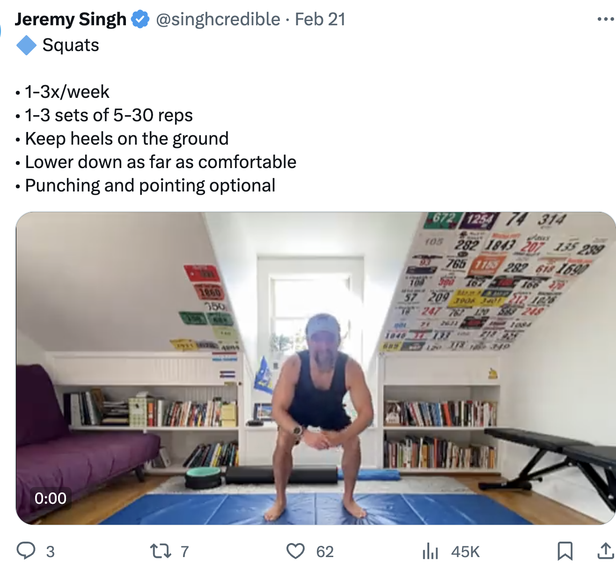Screen dimensions: 616x573
Task: Click the 45K views count
Action: 465,552
